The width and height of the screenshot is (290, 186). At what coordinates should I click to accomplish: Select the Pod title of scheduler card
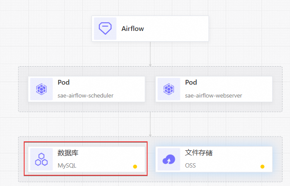[63, 82]
